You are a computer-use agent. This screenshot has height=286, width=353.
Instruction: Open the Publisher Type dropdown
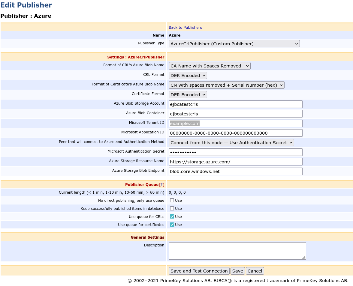click(x=234, y=43)
